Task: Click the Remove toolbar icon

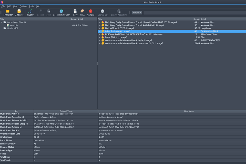Action: 90,11
